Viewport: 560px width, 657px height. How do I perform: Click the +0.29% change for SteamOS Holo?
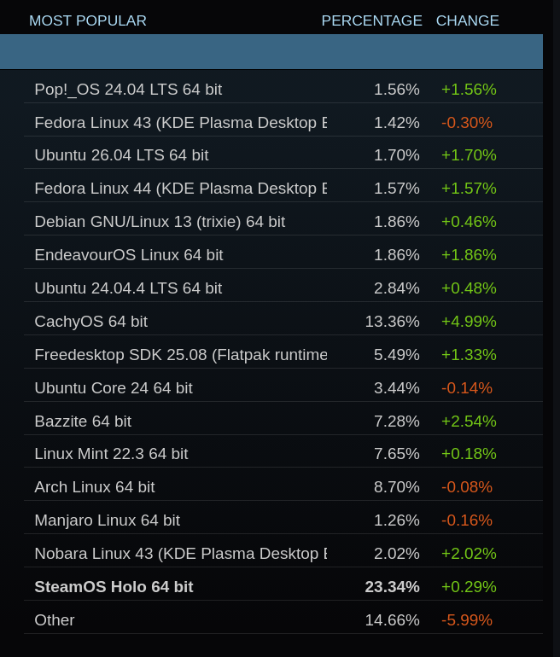coord(469,587)
